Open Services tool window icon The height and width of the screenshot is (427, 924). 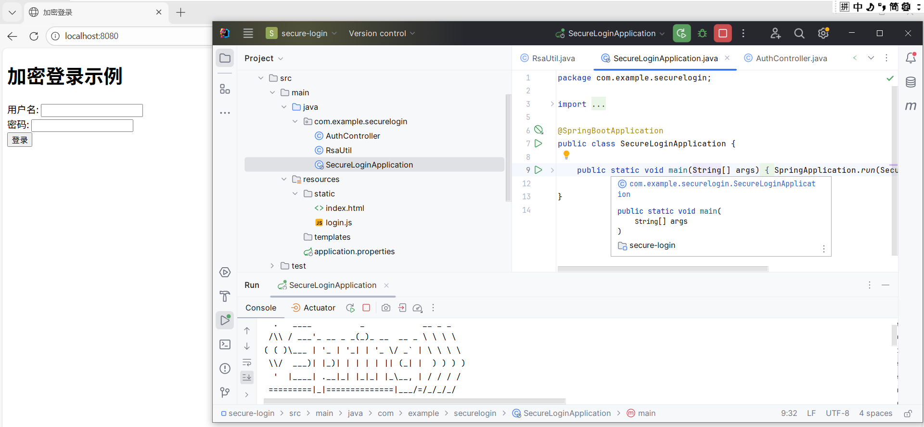tap(225, 272)
